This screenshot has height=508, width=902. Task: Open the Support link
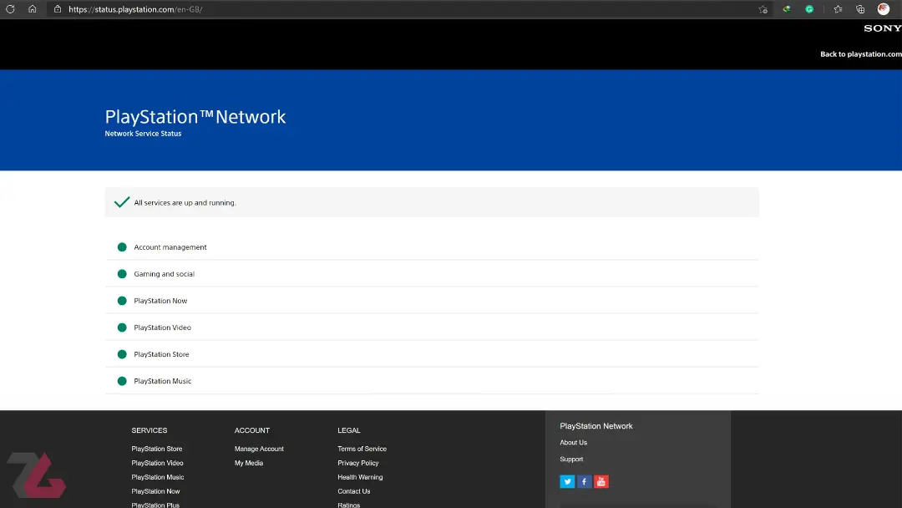(x=571, y=459)
